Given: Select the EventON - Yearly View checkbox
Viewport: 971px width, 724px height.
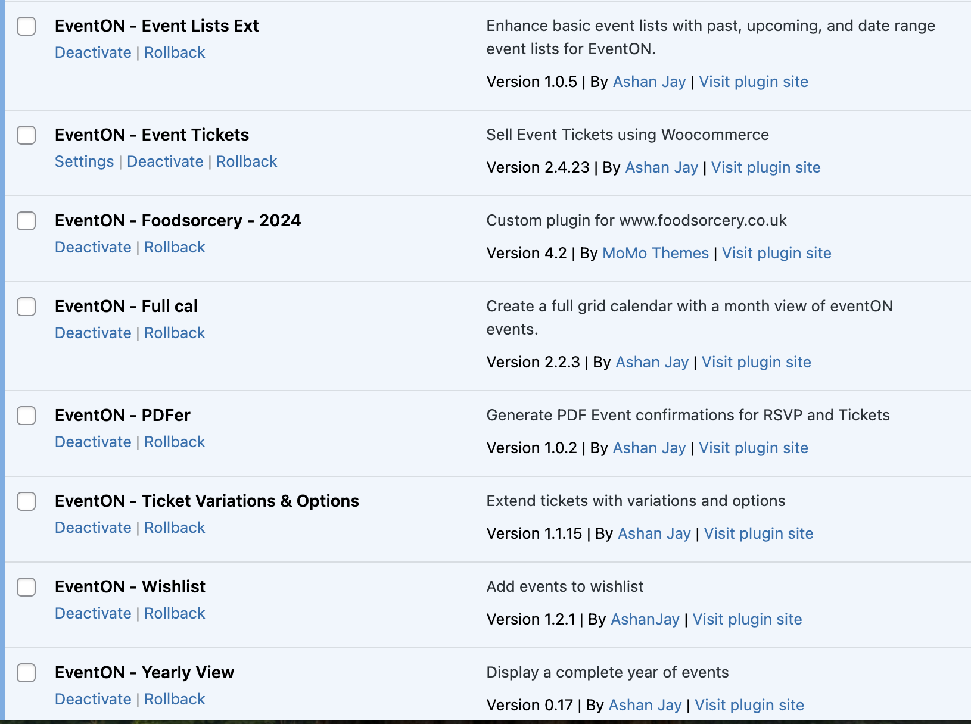Looking at the screenshot, I should [26, 673].
